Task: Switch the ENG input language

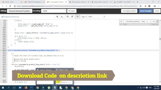Action: coord(150,88)
